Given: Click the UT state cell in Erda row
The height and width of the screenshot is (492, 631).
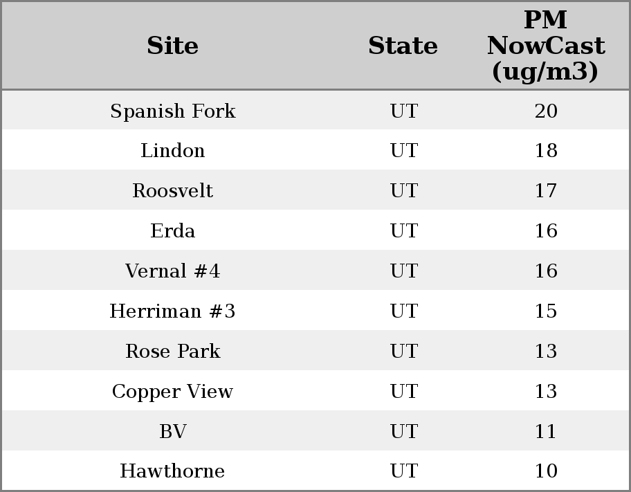Looking at the screenshot, I should point(403,231).
